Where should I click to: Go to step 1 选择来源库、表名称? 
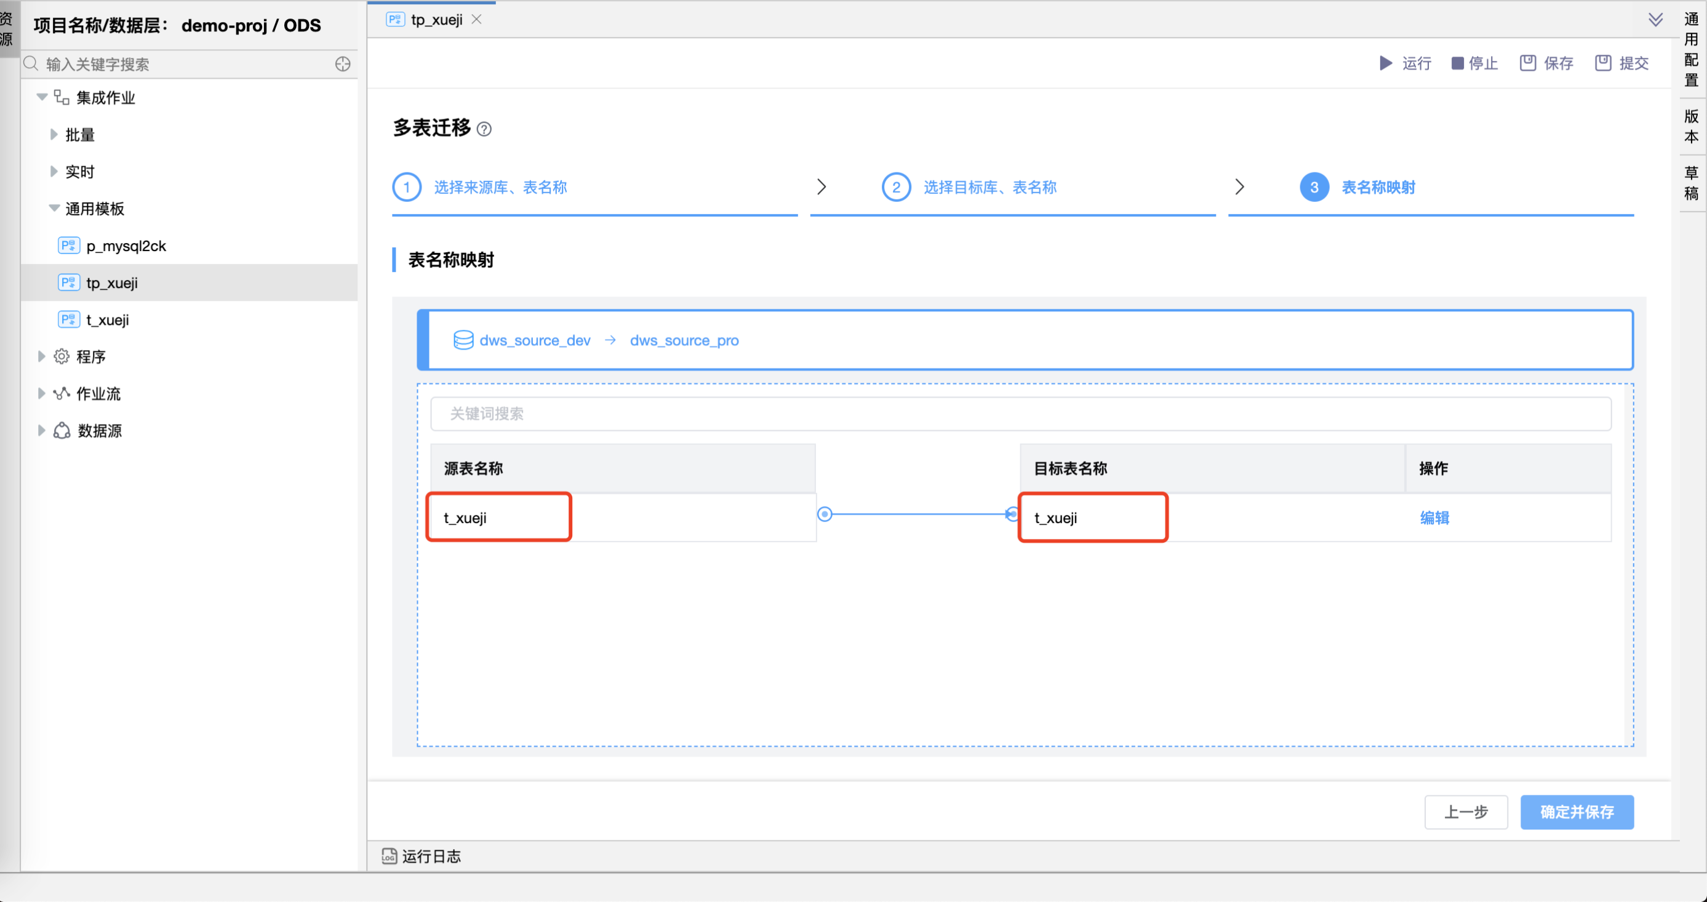pos(500,188)
